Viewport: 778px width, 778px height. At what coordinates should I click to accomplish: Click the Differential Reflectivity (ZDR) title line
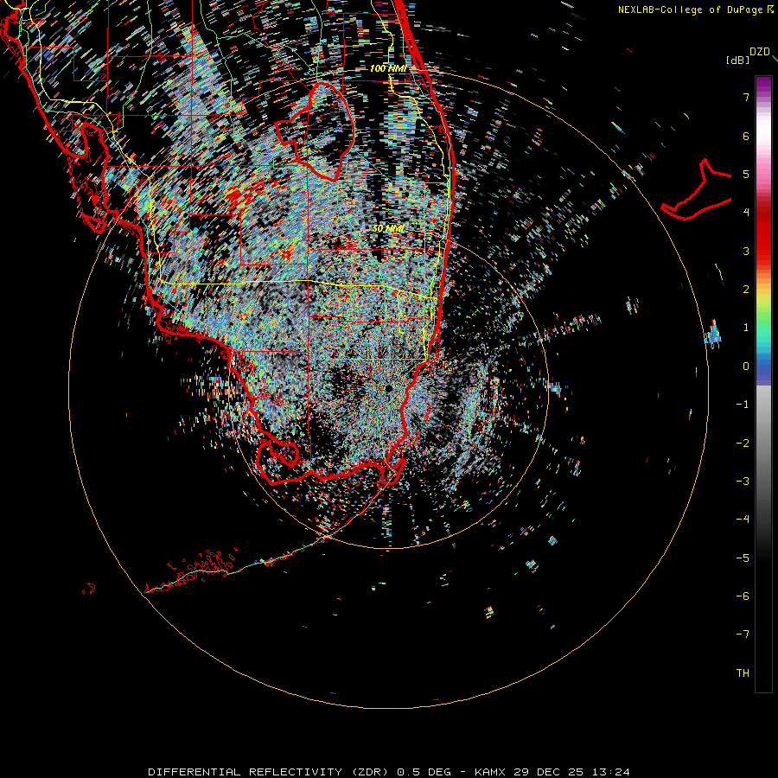389,772
